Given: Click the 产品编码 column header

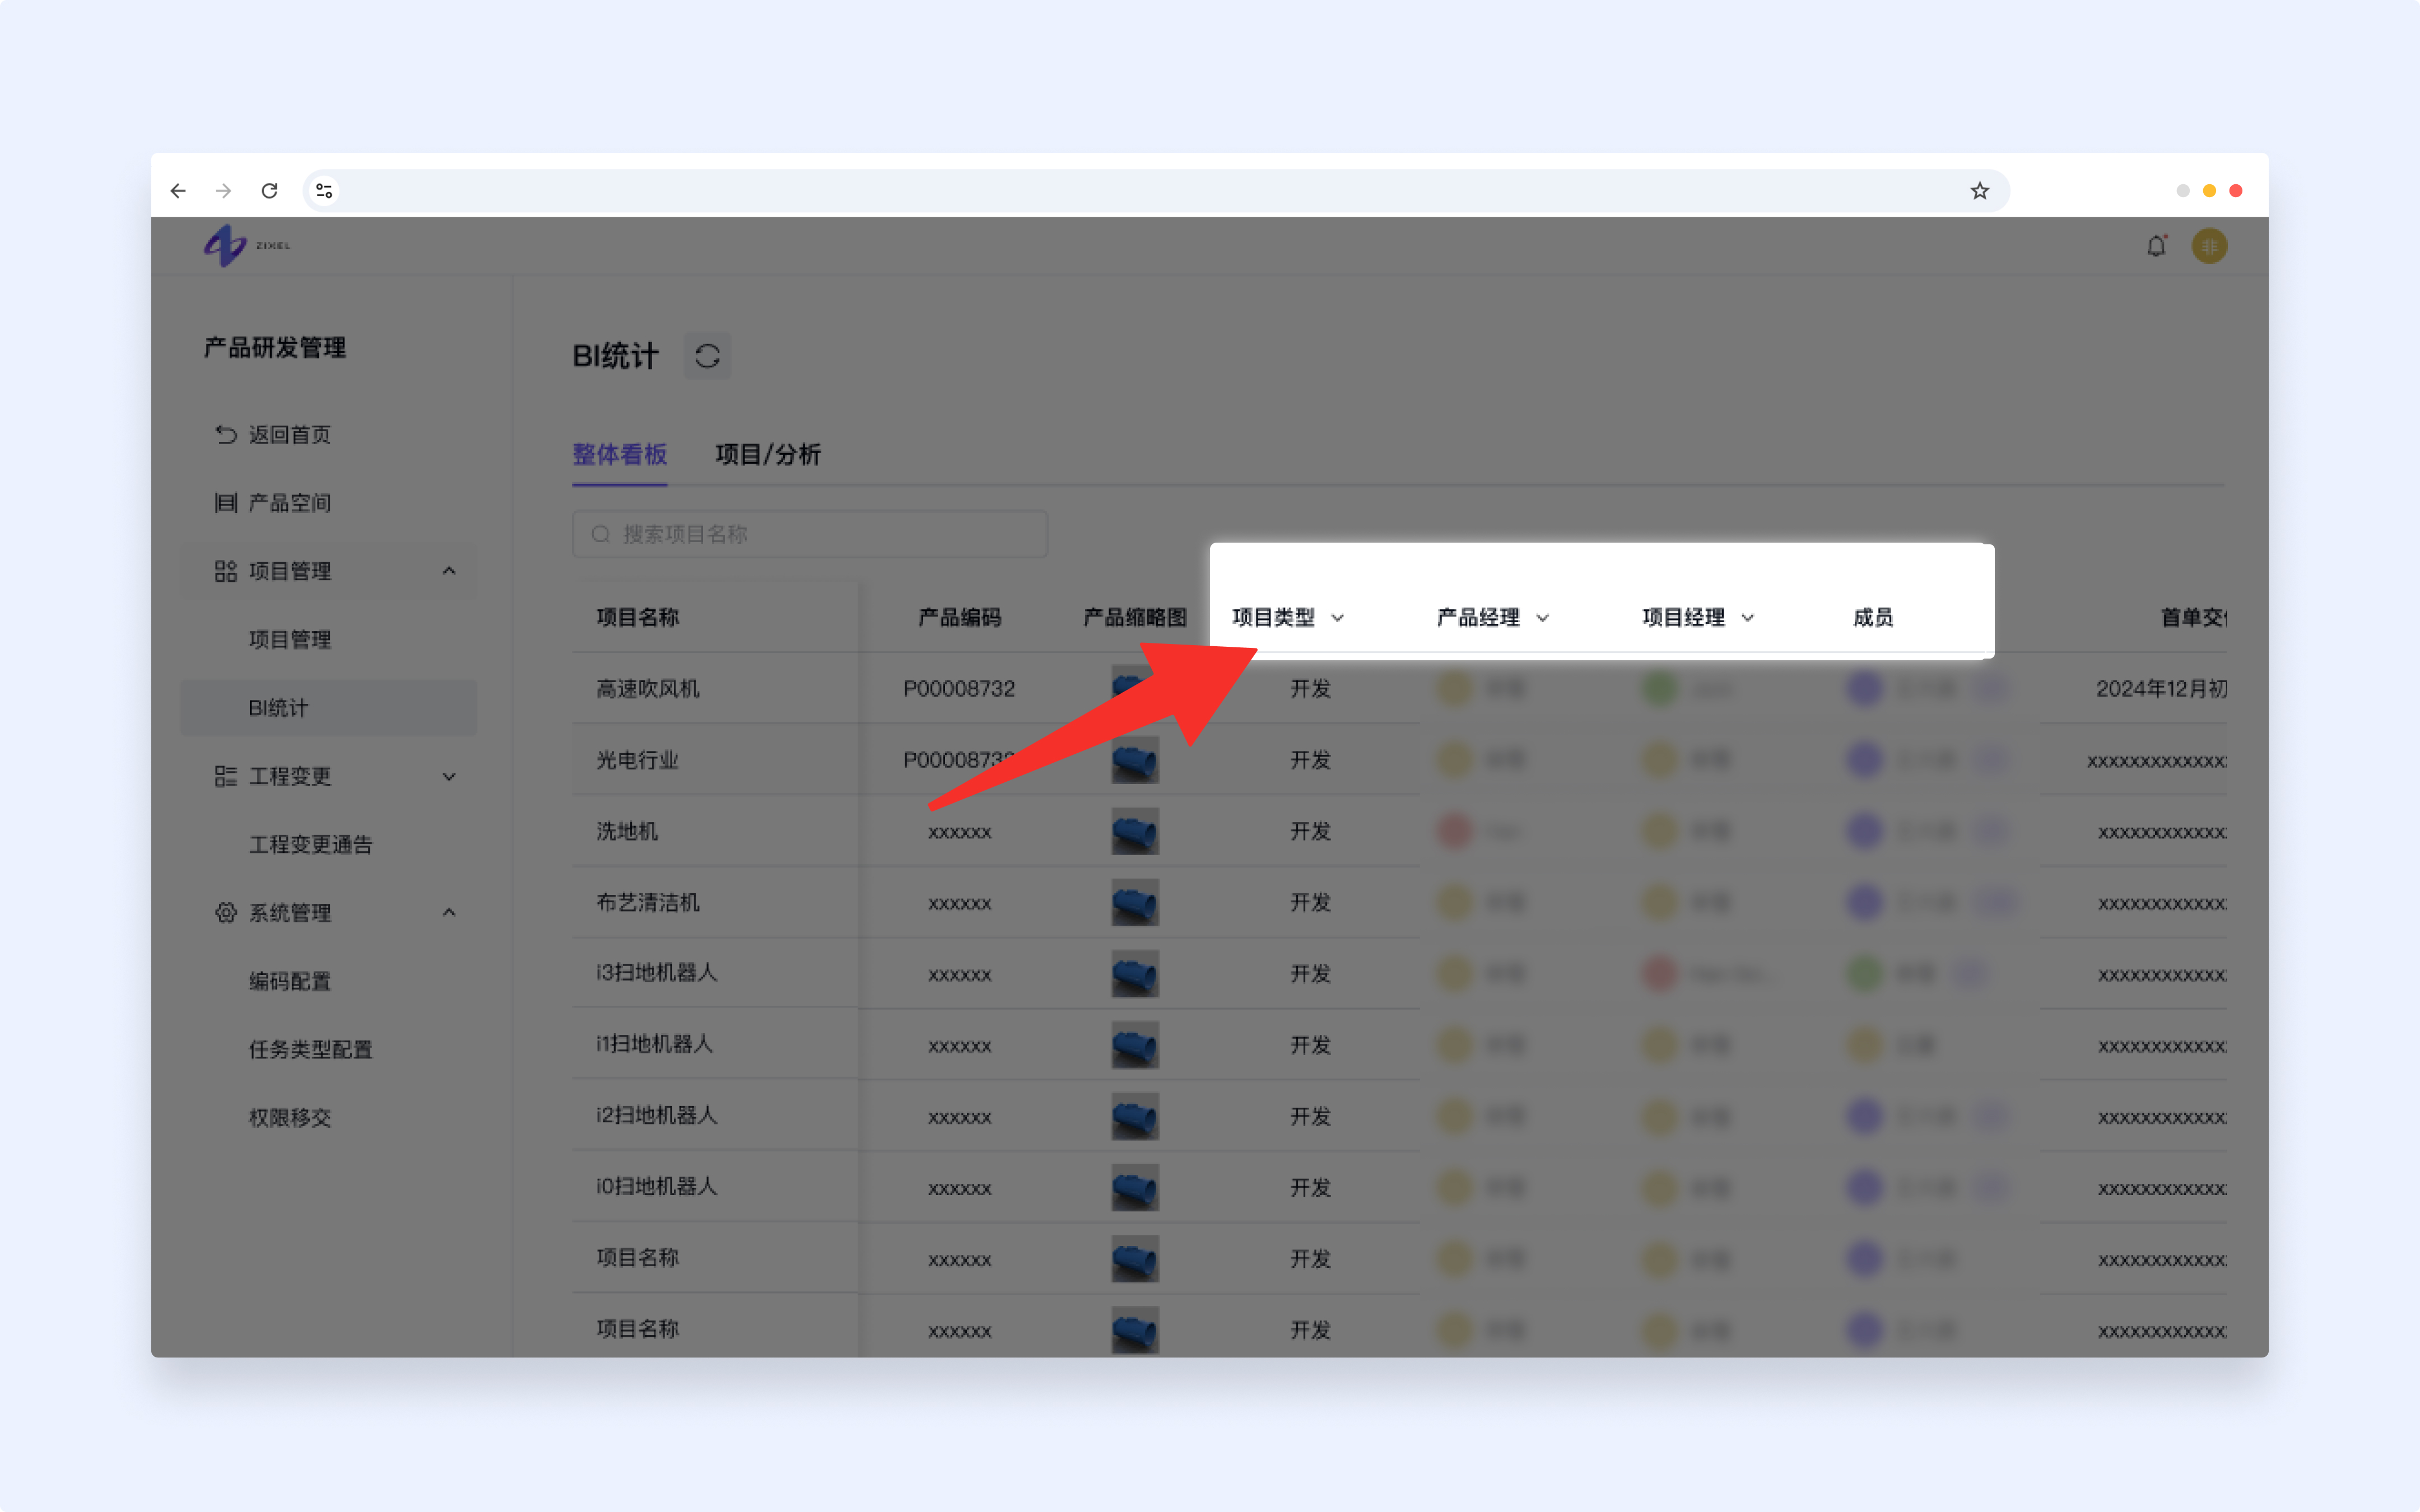Looking at the screenshot, I should [960, 618].
